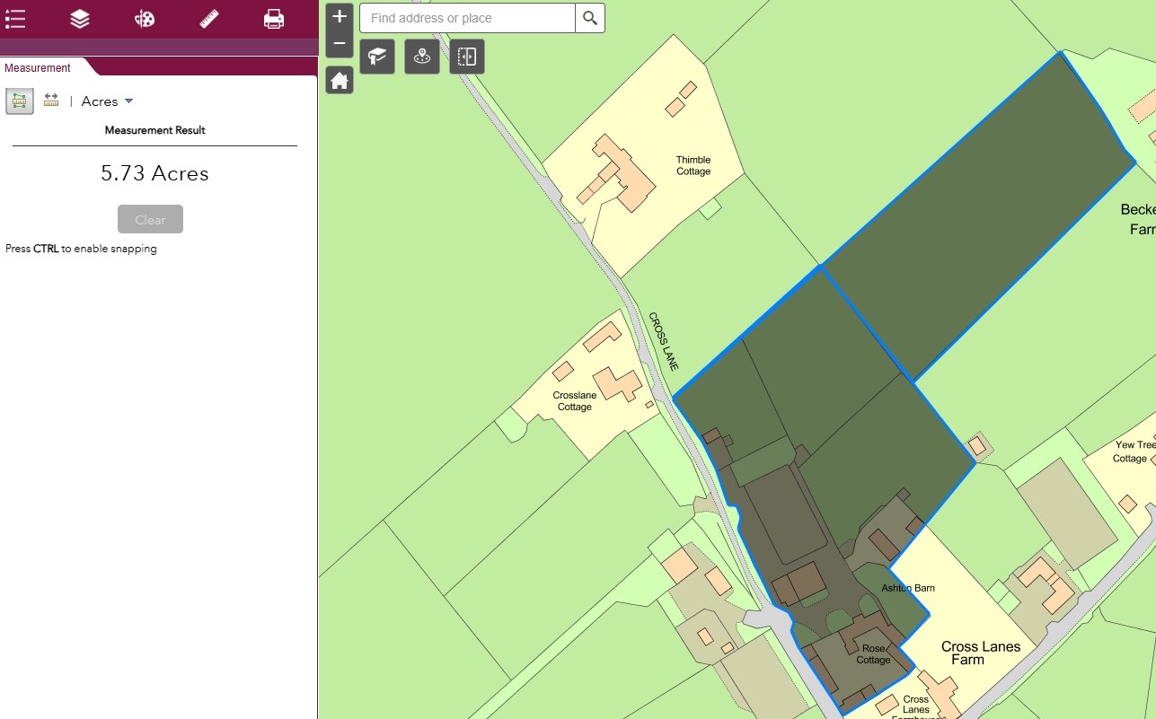
Task: Switch to the Measurement tab
Action: (38, 68)
